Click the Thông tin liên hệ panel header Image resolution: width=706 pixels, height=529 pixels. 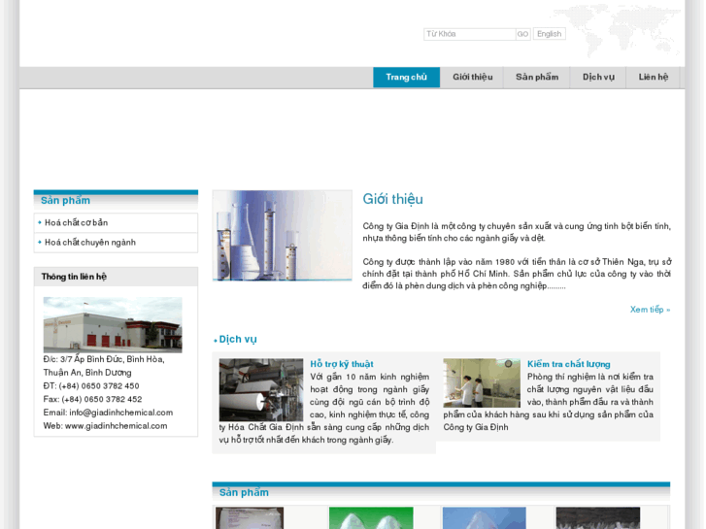116,277
